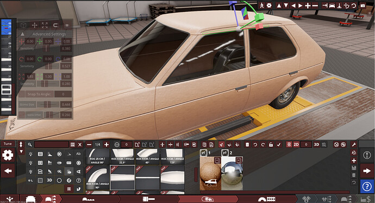Select the question mark misc category
This screenshot has height=203, width=375.
point(78,180)
